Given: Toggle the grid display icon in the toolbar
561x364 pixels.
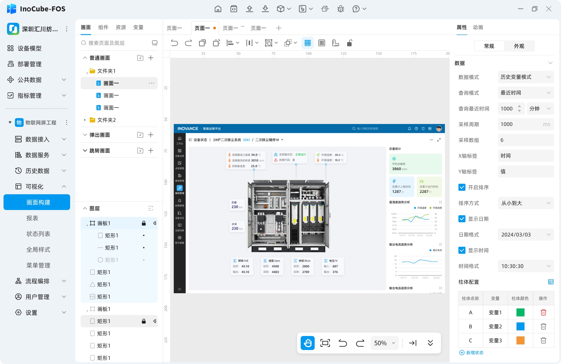Looking at the screenshot, I should pyautogui.click(x=308, y=43).
